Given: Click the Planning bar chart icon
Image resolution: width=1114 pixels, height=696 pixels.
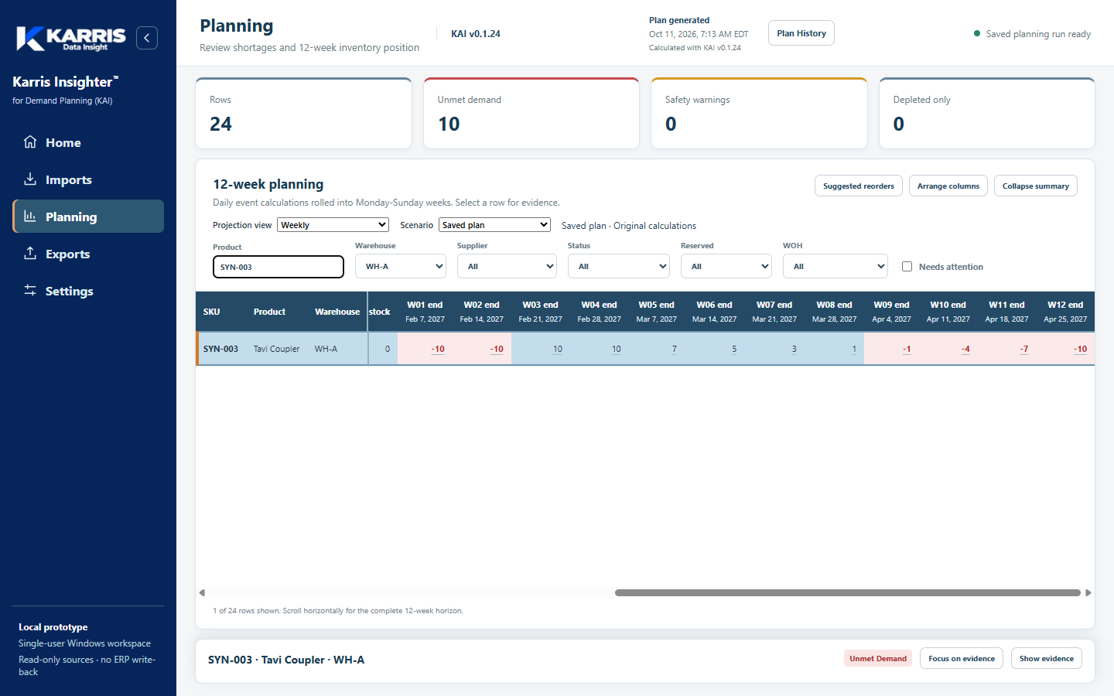Looking at the screenshot, I should click(x=30, y=217).
